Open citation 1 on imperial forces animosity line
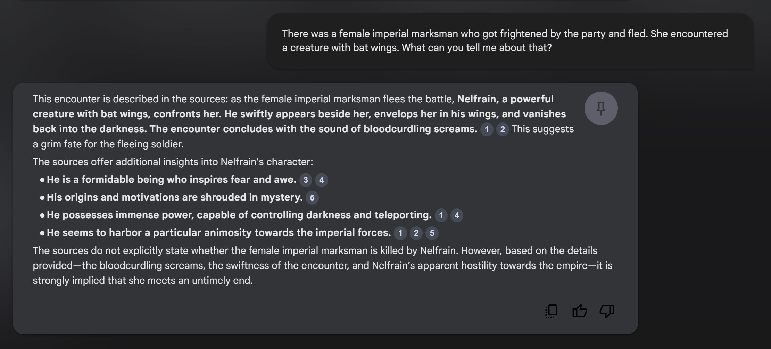Image resolution: width=771 pixels, height=349 pixels. point(400,233)
